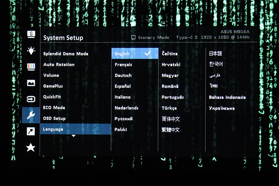Open the QuickFit menu

[52, 97]
